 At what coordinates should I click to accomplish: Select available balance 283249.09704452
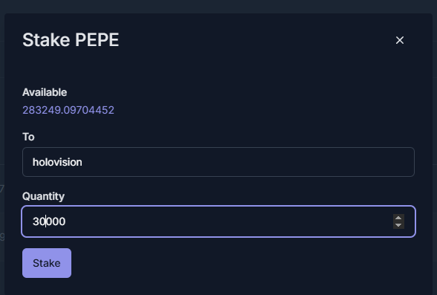pos(68,110)
